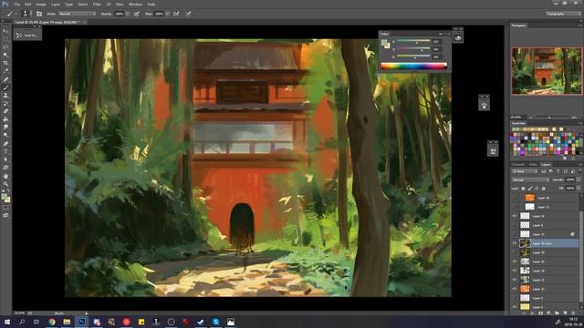584x328 pixels.
Task: Toggle Quick Mask mode in toolbox
Action: click(5, 208)
